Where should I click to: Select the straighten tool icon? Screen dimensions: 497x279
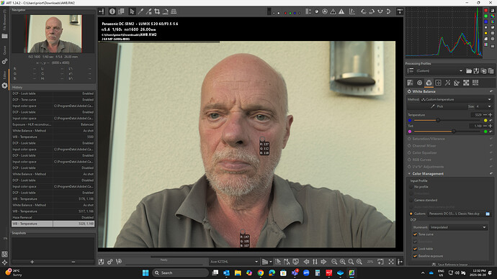point(165,12)
